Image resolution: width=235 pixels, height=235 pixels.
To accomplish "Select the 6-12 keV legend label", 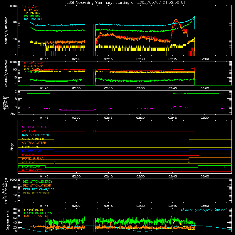I will tap(31, 10).
